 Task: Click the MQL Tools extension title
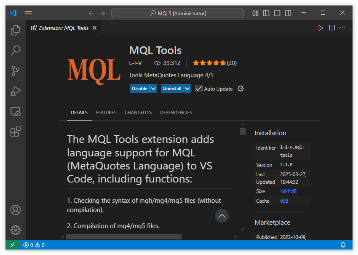(155, 50)
